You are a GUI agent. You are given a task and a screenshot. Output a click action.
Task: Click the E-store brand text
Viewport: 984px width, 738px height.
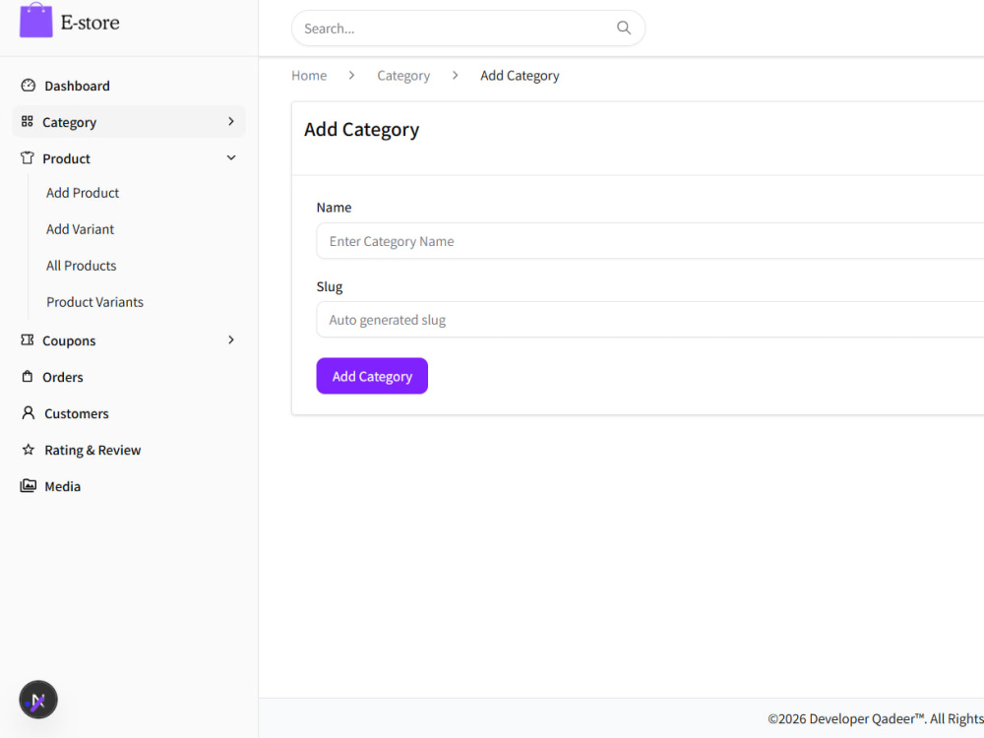90,22
